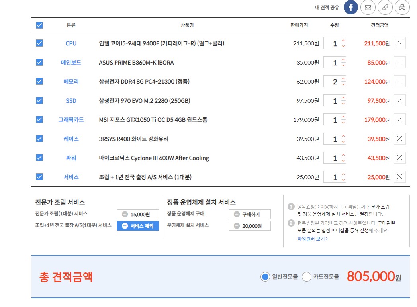Increase the 메모리 quantity with the up arrow
This screenshot has width=417, height=307.
pos(343,79)
